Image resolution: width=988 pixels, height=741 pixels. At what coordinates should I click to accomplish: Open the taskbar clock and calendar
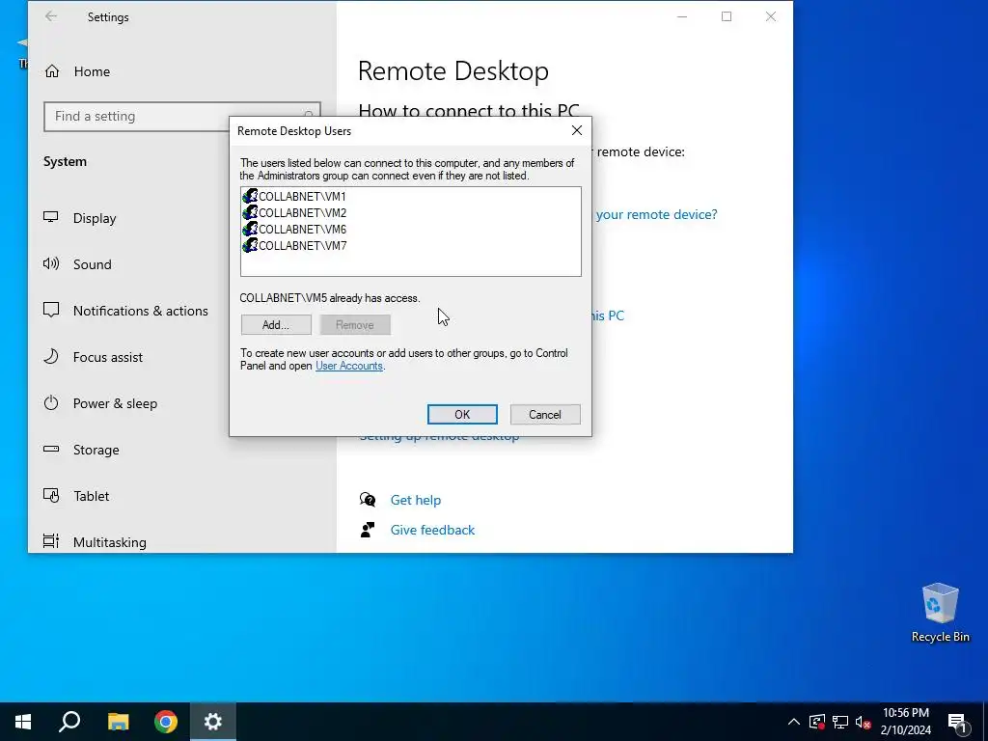pos(905,722)
